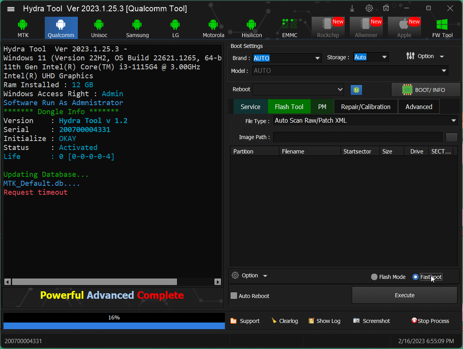Select the Fastboot radio button
The height and width of the screenshot is (349, 463).
415,277
